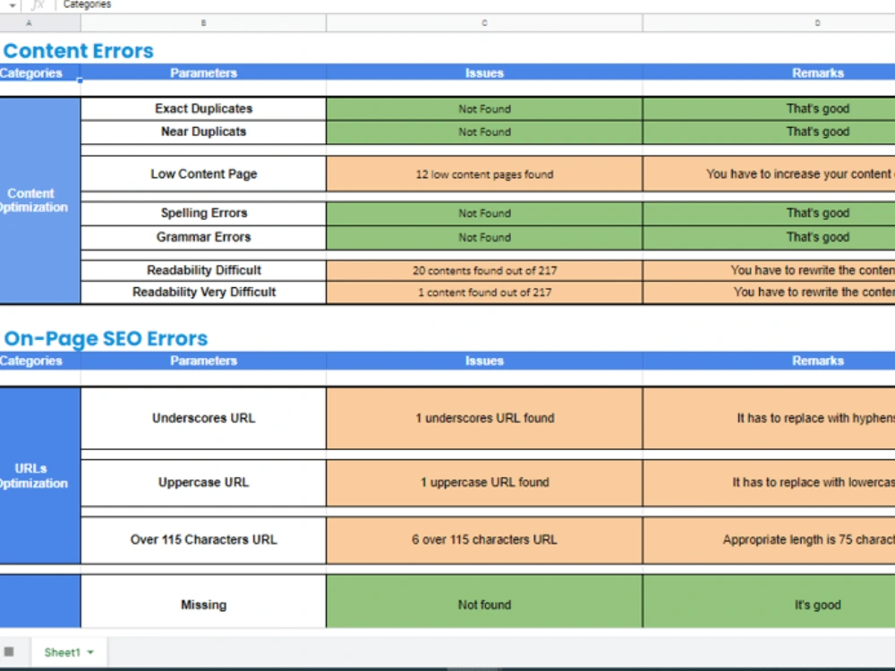The height and width of the screenshot is (671, 895).
Task: Select 'Not Found' cell in Grammar Errors row
Action: coord(484,237)
